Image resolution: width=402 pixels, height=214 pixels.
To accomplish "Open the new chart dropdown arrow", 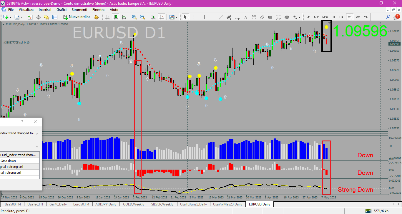I will [x=10, y=17].
